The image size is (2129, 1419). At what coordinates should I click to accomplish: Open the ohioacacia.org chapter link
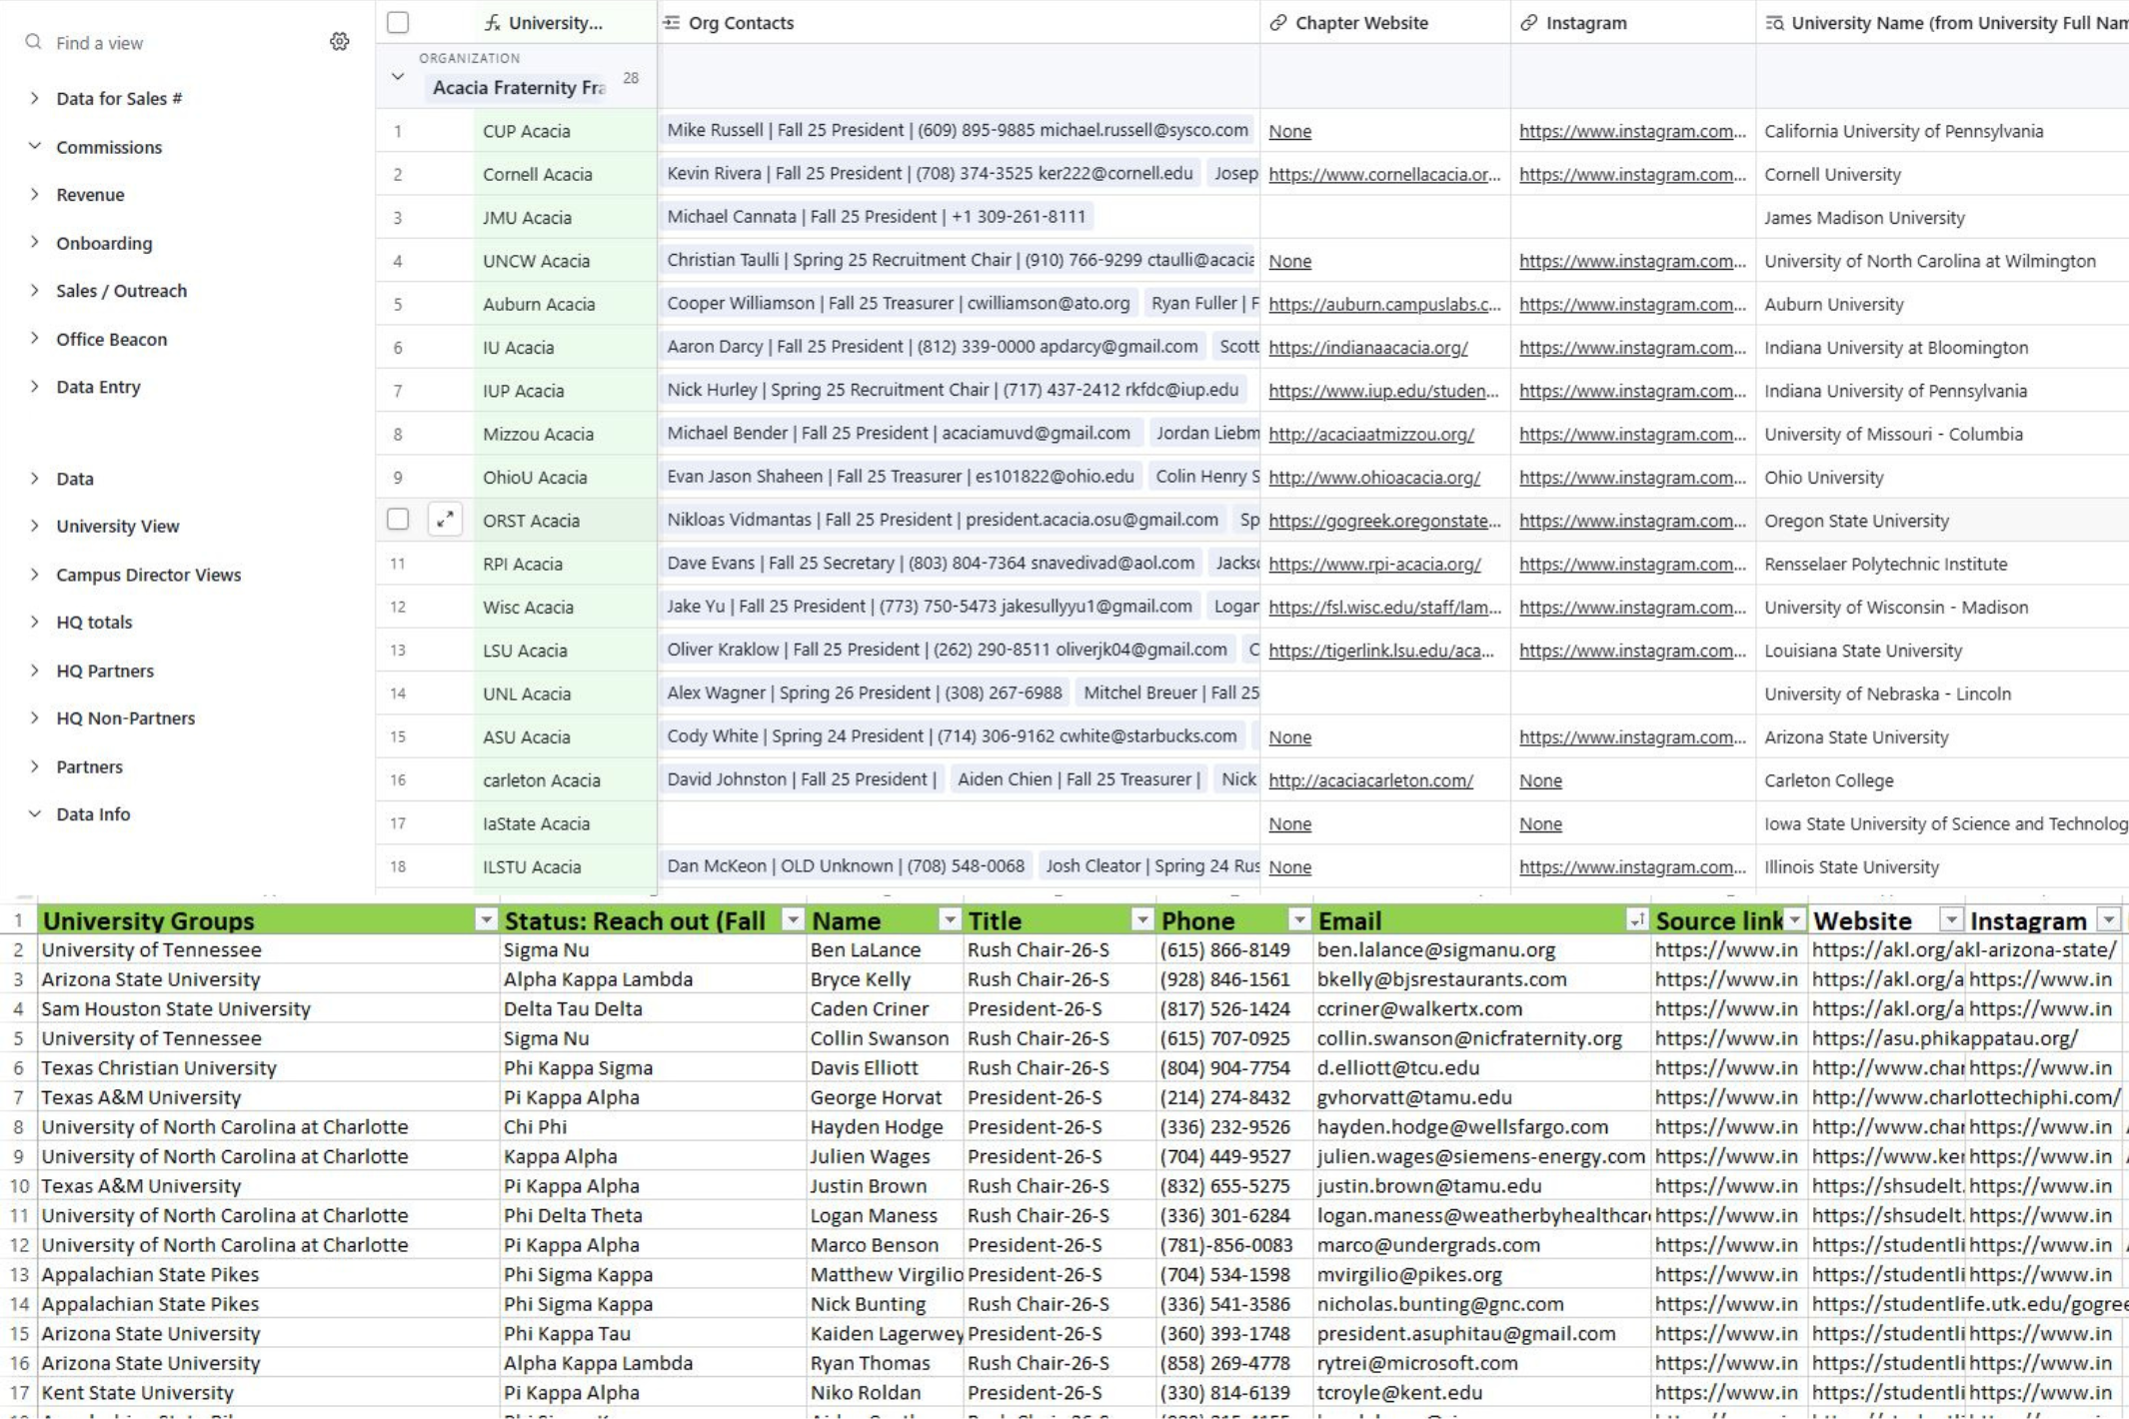[1374, 478]
